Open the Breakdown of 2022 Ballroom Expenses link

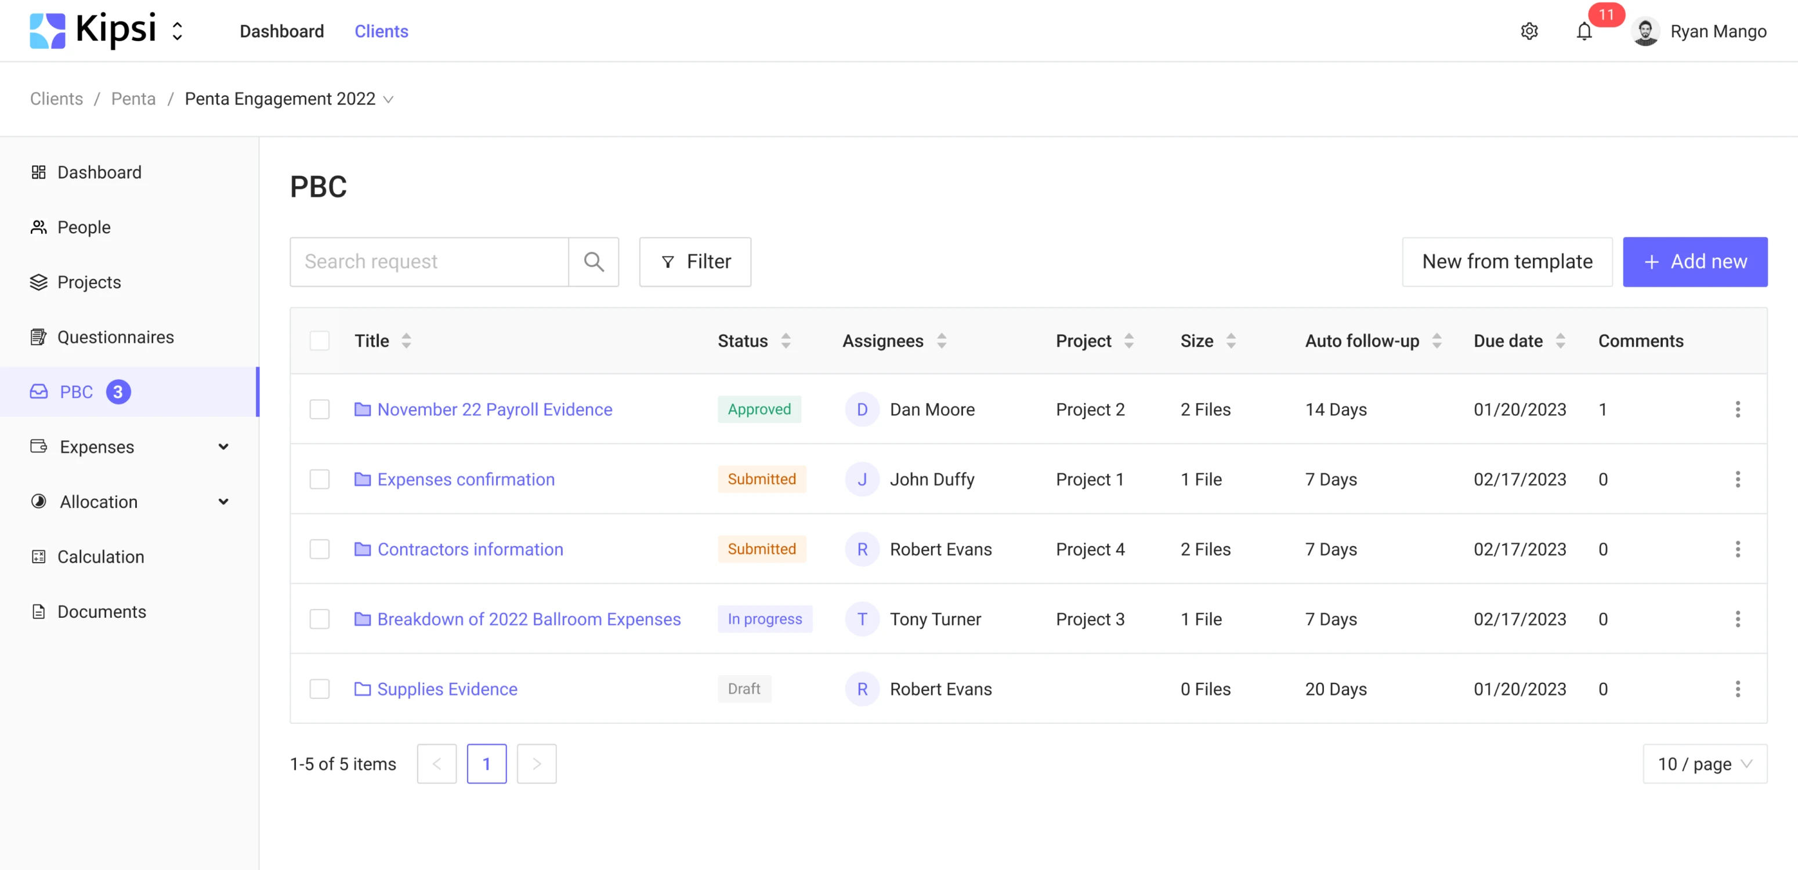(529, 619)
